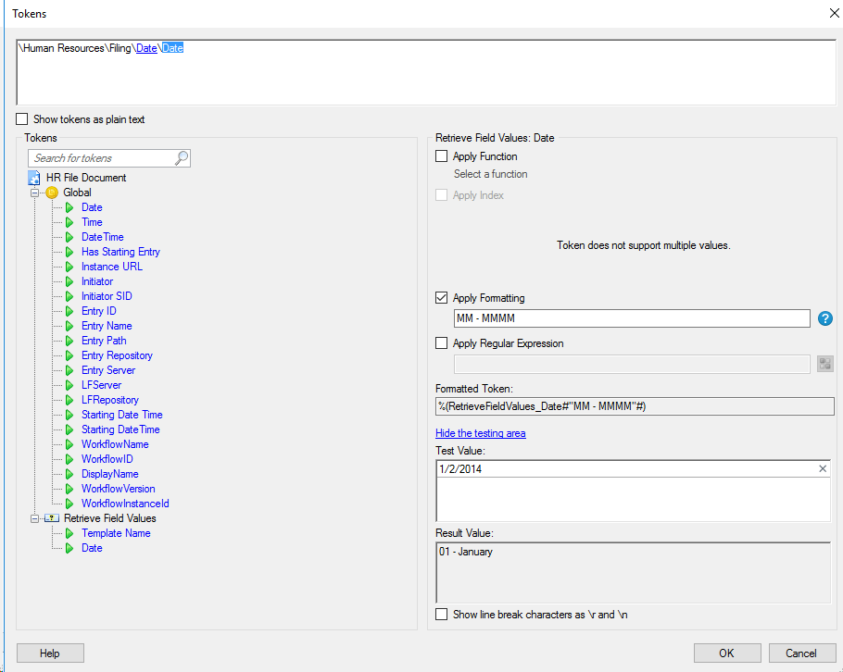
Task: Click the Hide the testing area link
Action: tap(480, 433)
